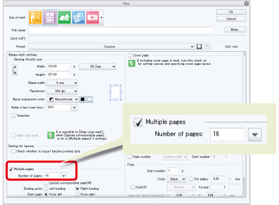
Task: Select the green book use of work icon
Action: tap(64, 17)
